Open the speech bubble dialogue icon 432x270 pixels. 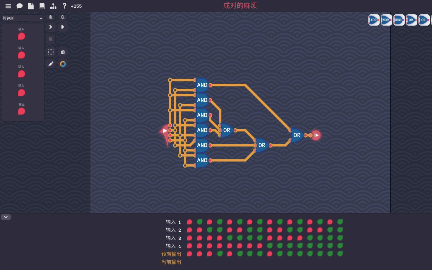[x=19, y=6]
